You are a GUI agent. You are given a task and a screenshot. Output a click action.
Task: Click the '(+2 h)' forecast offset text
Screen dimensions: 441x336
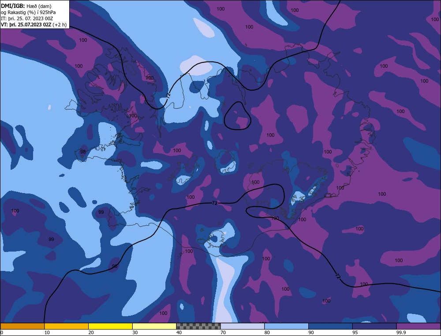(60, 25)
